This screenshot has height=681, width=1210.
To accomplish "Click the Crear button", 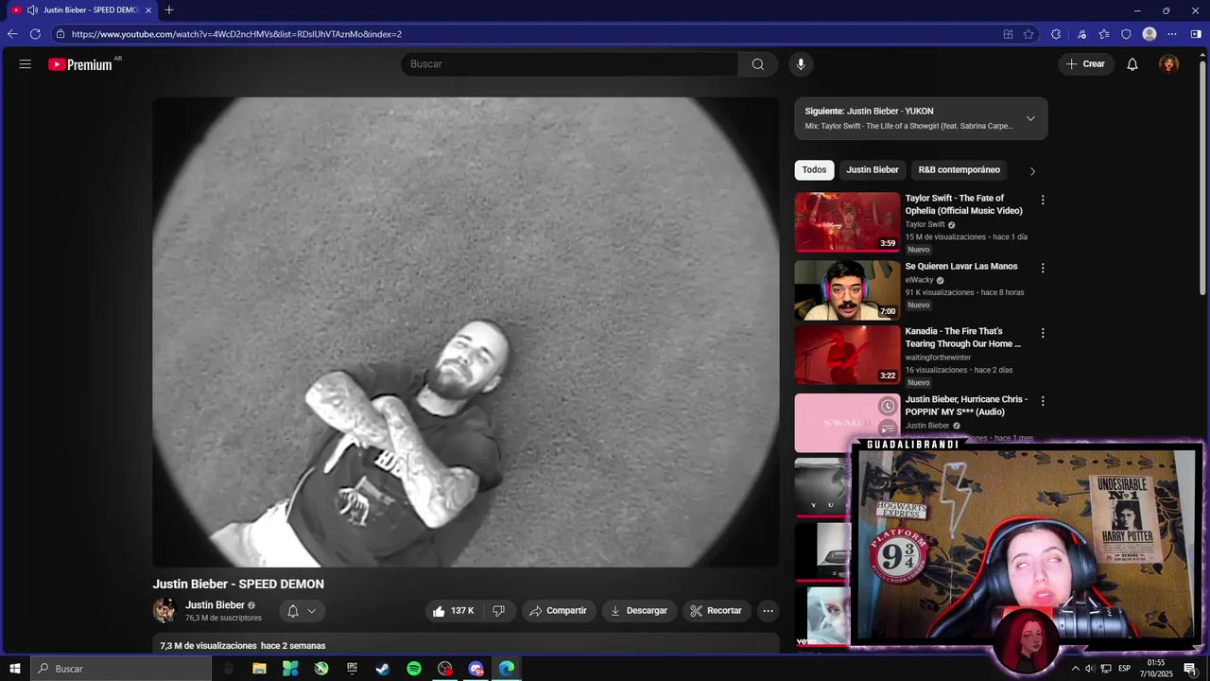I will [1085, 64].
